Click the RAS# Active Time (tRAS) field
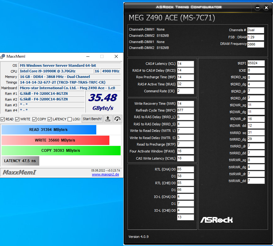The height and width of the screenshot is (246, 273). [x=185, y=84]
